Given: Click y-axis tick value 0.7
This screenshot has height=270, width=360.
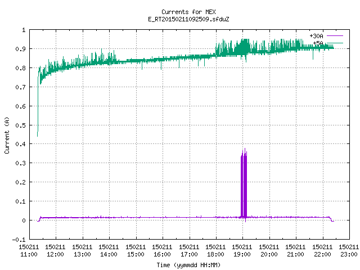Looking at the screenshot, I should coord(20,87).
